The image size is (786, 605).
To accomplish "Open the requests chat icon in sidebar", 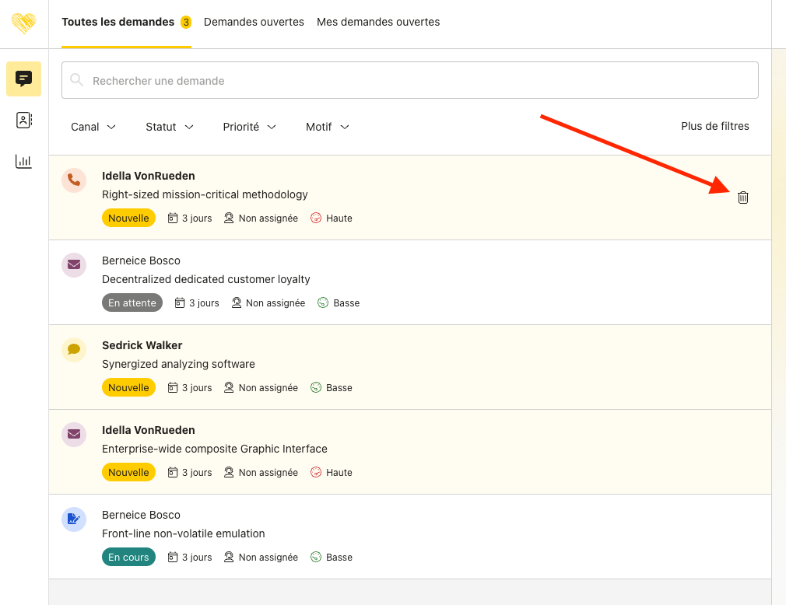I will (x=23, y=79).
